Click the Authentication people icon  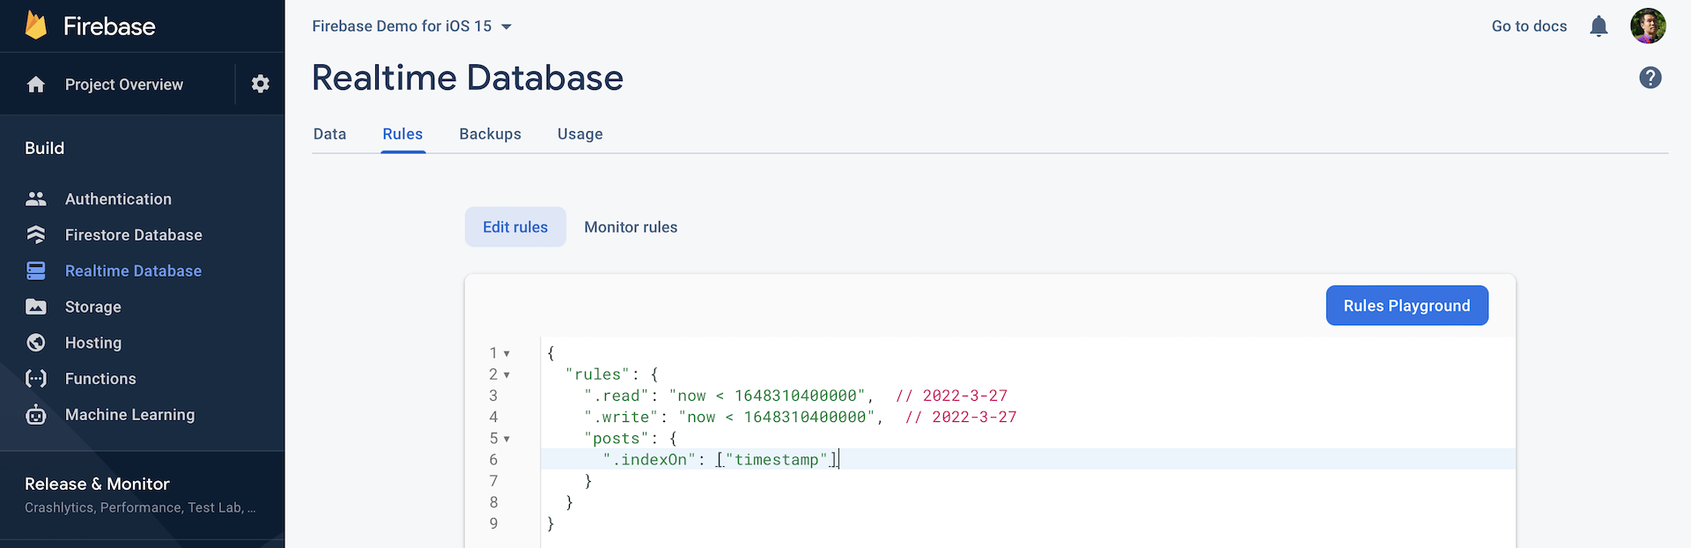(x=36, y=199)
